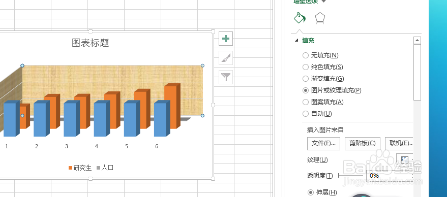Screen dimensions: 447x197
Task: Click the axis label 3
Action: (x=67, y=146)
